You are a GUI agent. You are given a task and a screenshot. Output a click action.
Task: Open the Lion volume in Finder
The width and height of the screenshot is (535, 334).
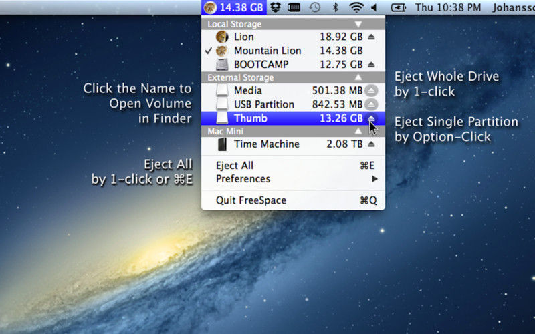tap(243, 37)
